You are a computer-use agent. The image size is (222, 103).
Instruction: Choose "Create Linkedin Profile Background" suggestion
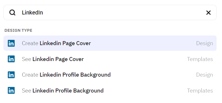[110, 75]
